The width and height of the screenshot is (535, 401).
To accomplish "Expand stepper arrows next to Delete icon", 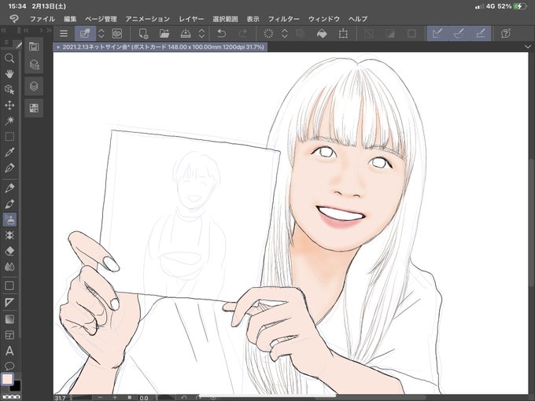I will pos(285,33).
